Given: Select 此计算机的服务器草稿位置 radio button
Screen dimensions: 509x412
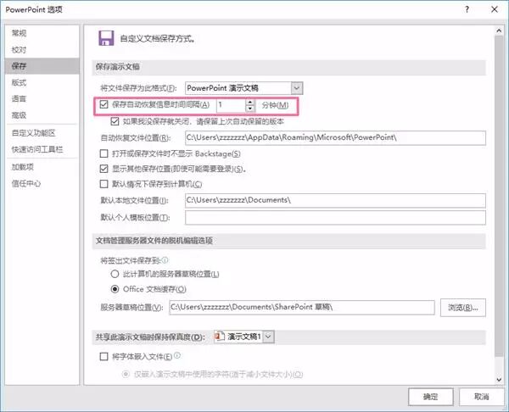Looking at the screenshot, I should pos(115,274).
